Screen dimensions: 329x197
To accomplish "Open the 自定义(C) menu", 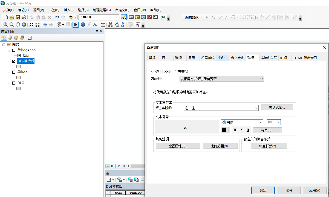I will pyautogui.click(x=122, y=10).
